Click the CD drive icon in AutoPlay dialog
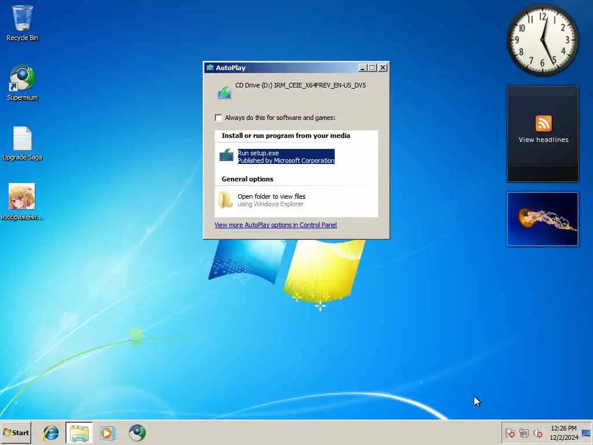The width and height of the screenshot is (593, 445). [224, 92]
